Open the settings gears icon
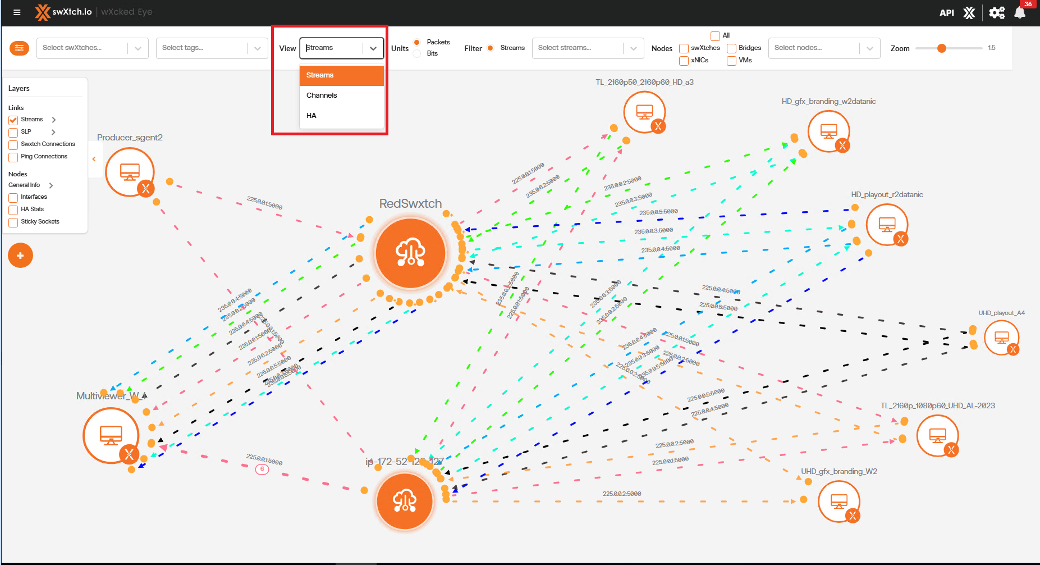Image resolution: width=1040 pixels, height=565 pixels. coord(997,13)
